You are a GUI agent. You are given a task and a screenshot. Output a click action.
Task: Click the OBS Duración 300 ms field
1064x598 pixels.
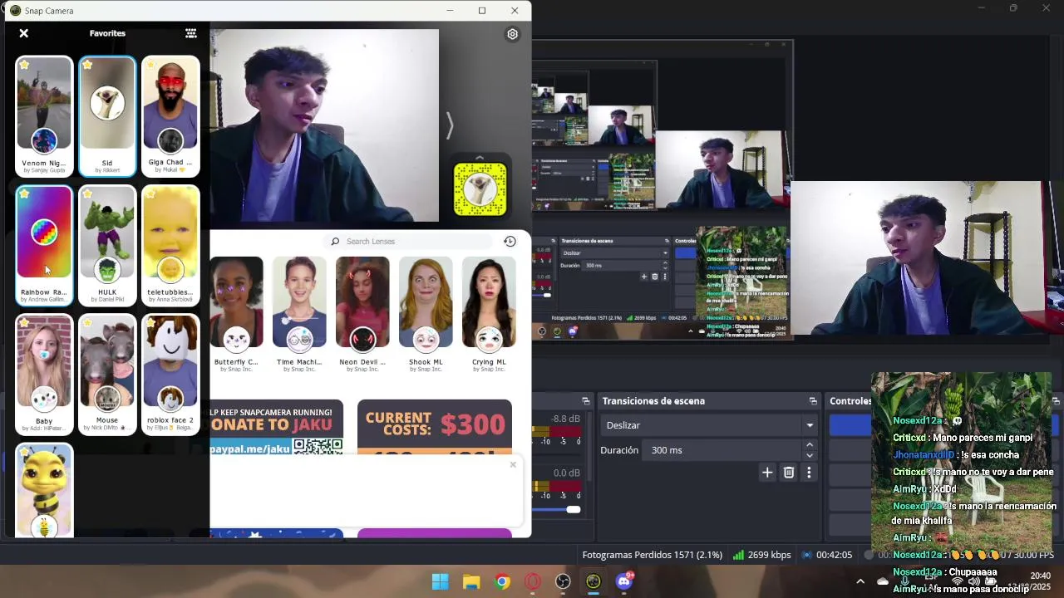pyautogui.click(x=722, y=450)
